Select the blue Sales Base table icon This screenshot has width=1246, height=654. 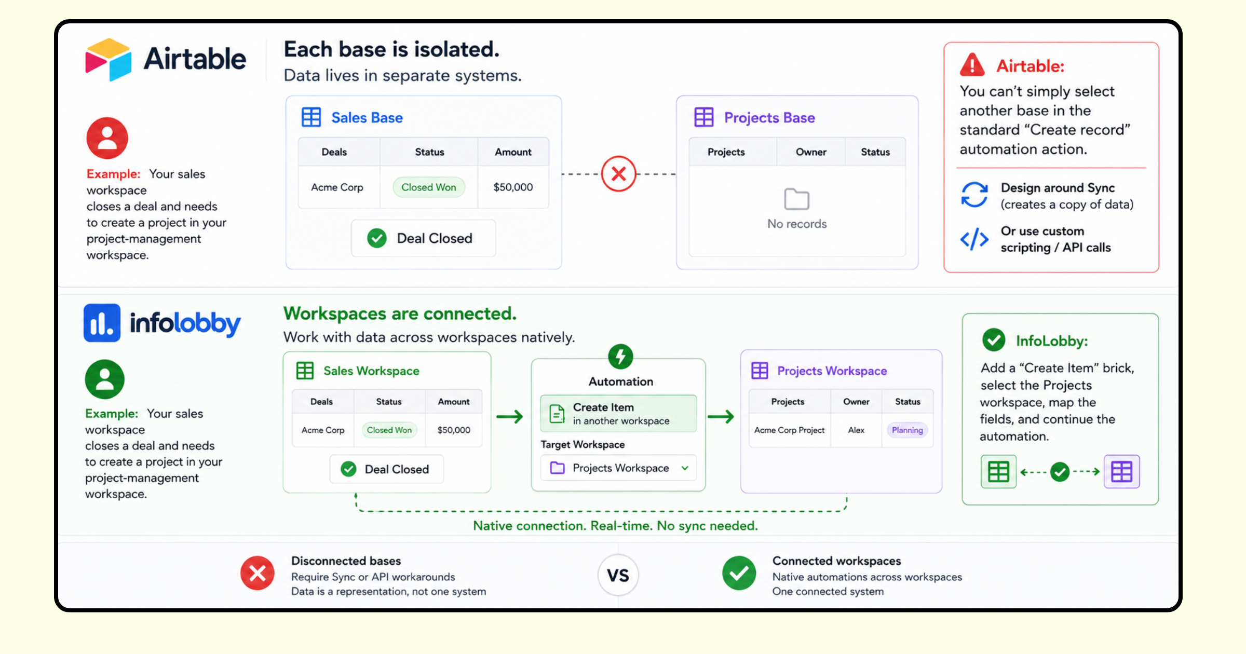pyautogui.click(x=311, y=117)
